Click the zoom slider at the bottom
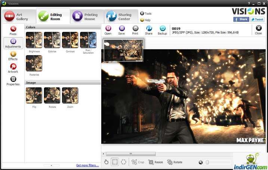Viewport: 268px width, 170px height. click(218, 162)
